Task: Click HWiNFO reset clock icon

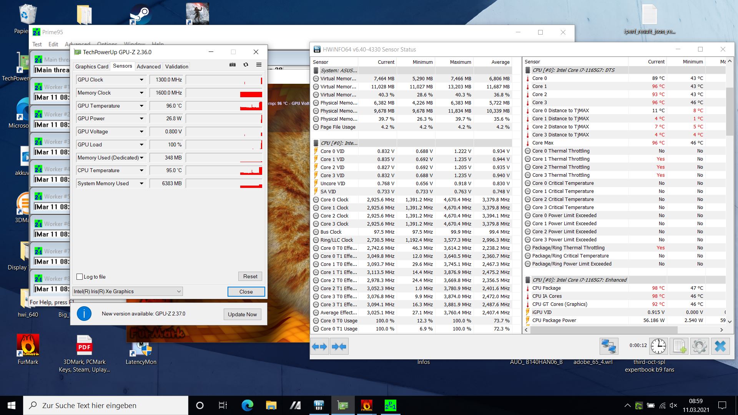Action: [658, 346]
